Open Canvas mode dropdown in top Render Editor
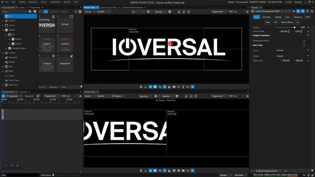Viewport: 315px width, 177px height. [x=90, y=12]
